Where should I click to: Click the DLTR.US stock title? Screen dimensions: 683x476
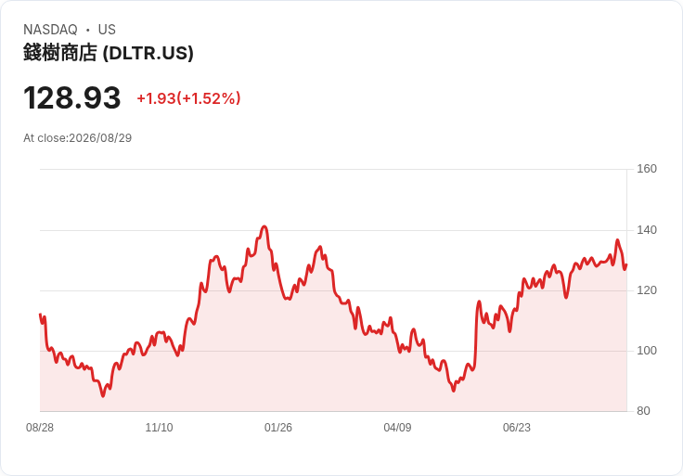pos(109,53)
